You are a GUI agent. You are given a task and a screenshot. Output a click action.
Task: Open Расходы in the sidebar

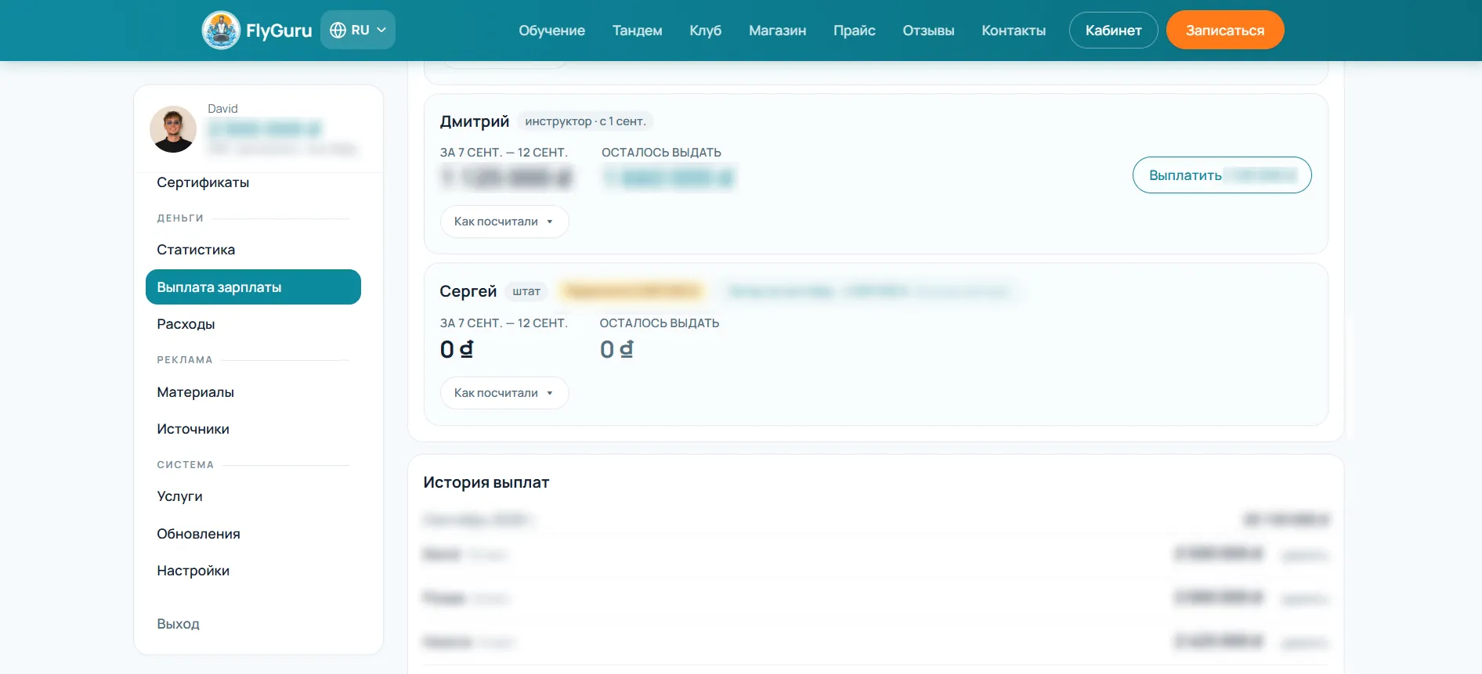pos(186,324)
